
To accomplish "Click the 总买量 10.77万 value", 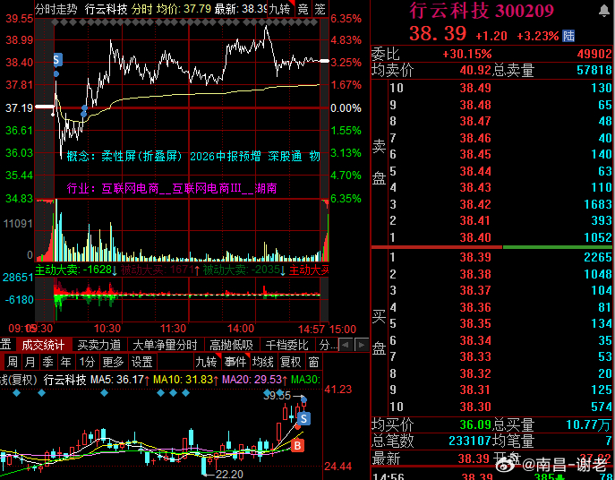I will [x=589, y=425].
